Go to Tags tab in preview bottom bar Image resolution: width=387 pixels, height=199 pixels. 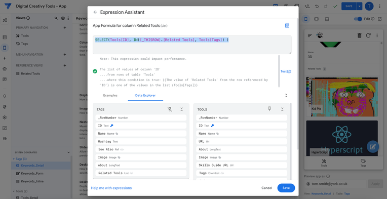(x=363, y=163)
